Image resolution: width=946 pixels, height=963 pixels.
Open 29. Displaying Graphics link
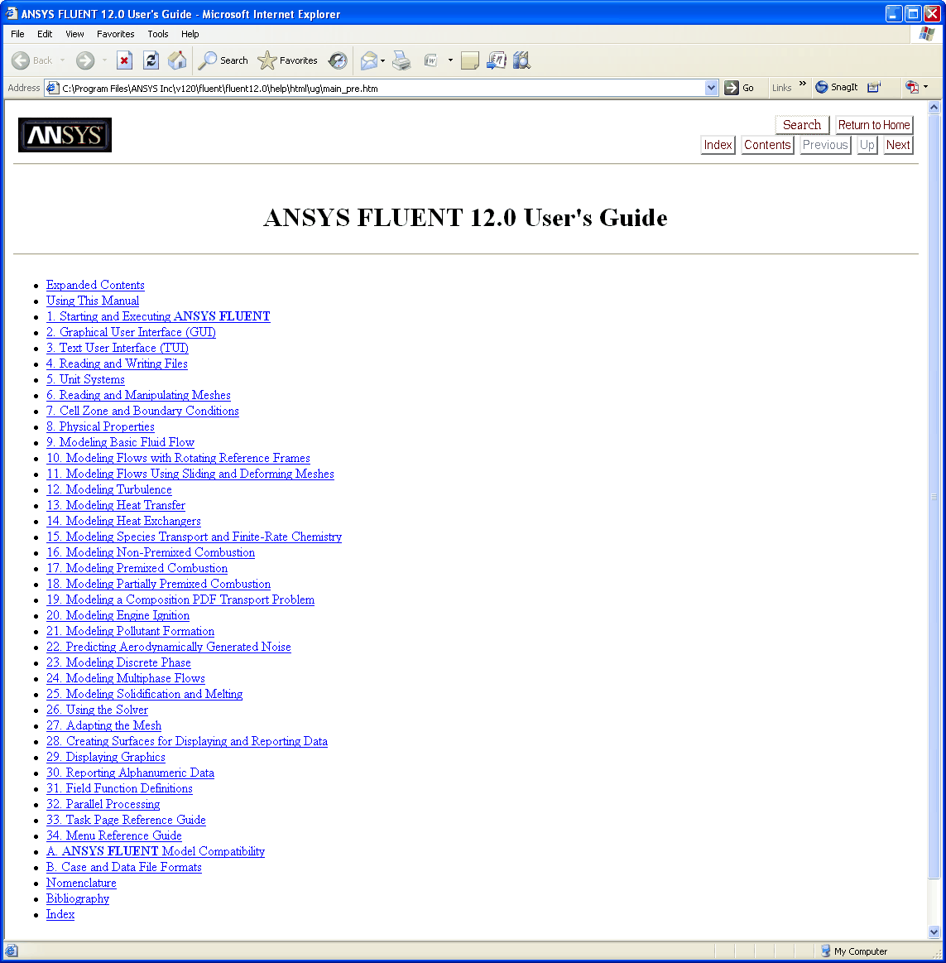point(106,758)
